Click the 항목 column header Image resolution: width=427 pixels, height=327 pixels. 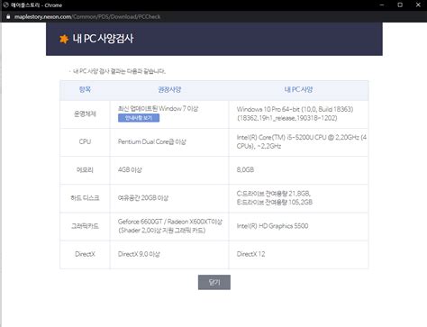(85, 89)
